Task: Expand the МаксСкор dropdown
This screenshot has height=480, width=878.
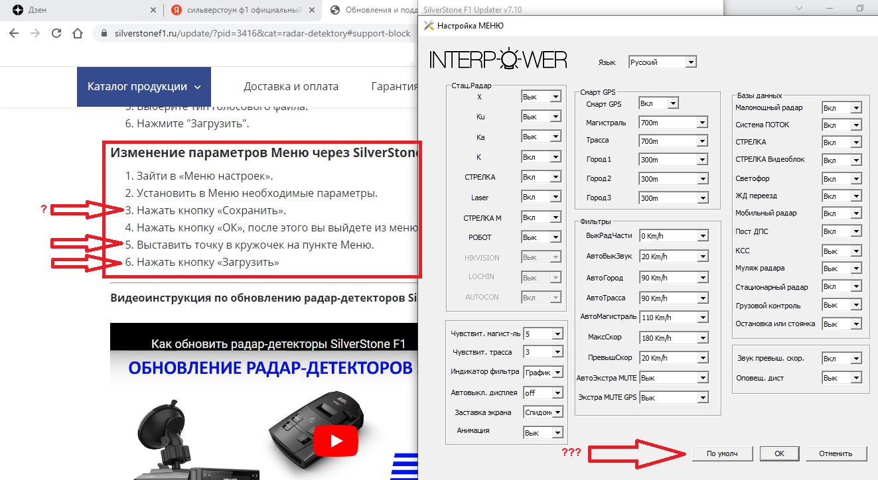Action: (x=673, y=337)
